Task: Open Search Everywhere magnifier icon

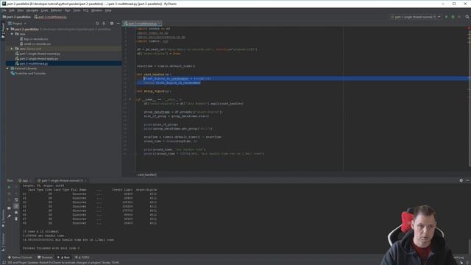Action: [x=467, y=17]
